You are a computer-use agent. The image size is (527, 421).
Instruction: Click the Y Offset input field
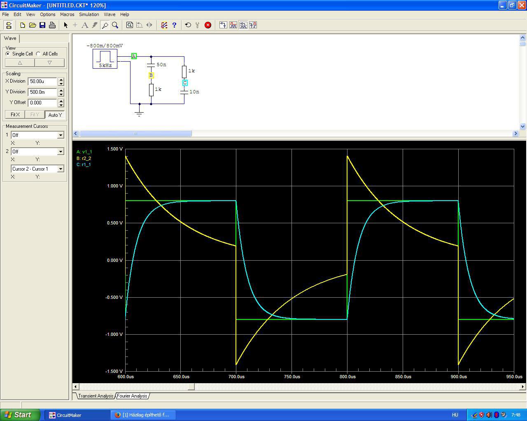[42, 103]
